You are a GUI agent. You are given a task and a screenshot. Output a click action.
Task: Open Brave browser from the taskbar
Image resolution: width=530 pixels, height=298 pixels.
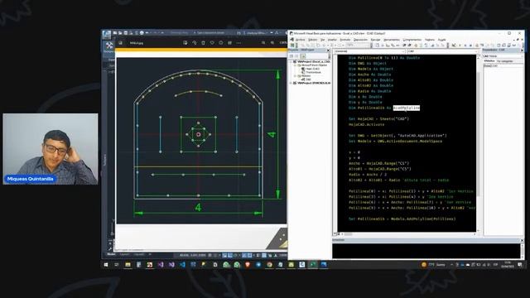click(x=248, y=265)
